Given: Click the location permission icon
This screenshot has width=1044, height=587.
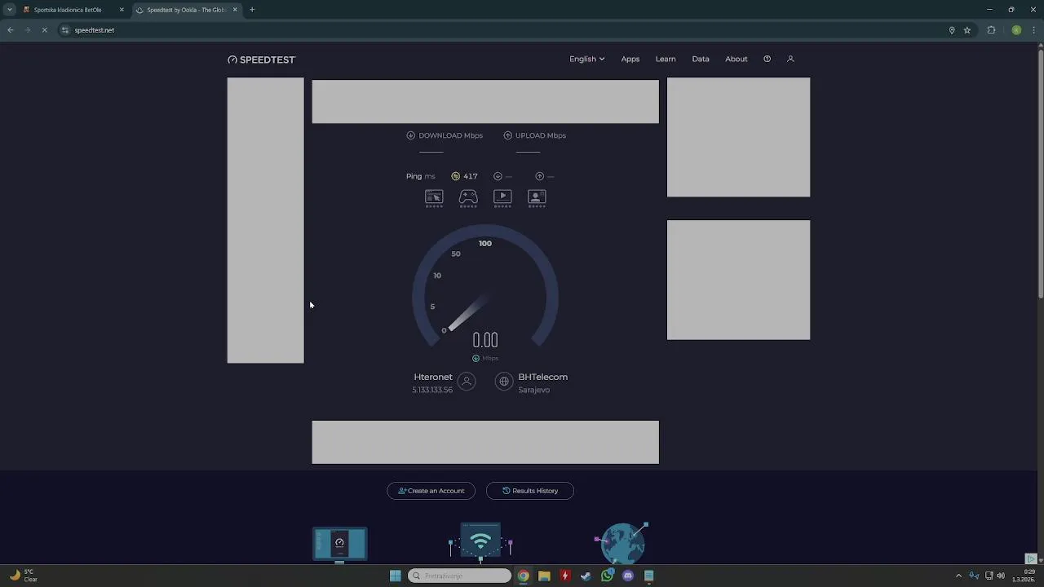Looking at the screenshot, I should 952,30.
